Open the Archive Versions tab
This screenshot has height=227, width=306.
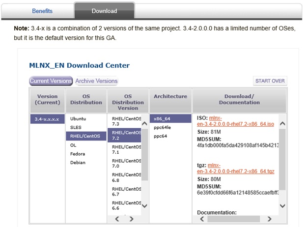tap(96, 81)
